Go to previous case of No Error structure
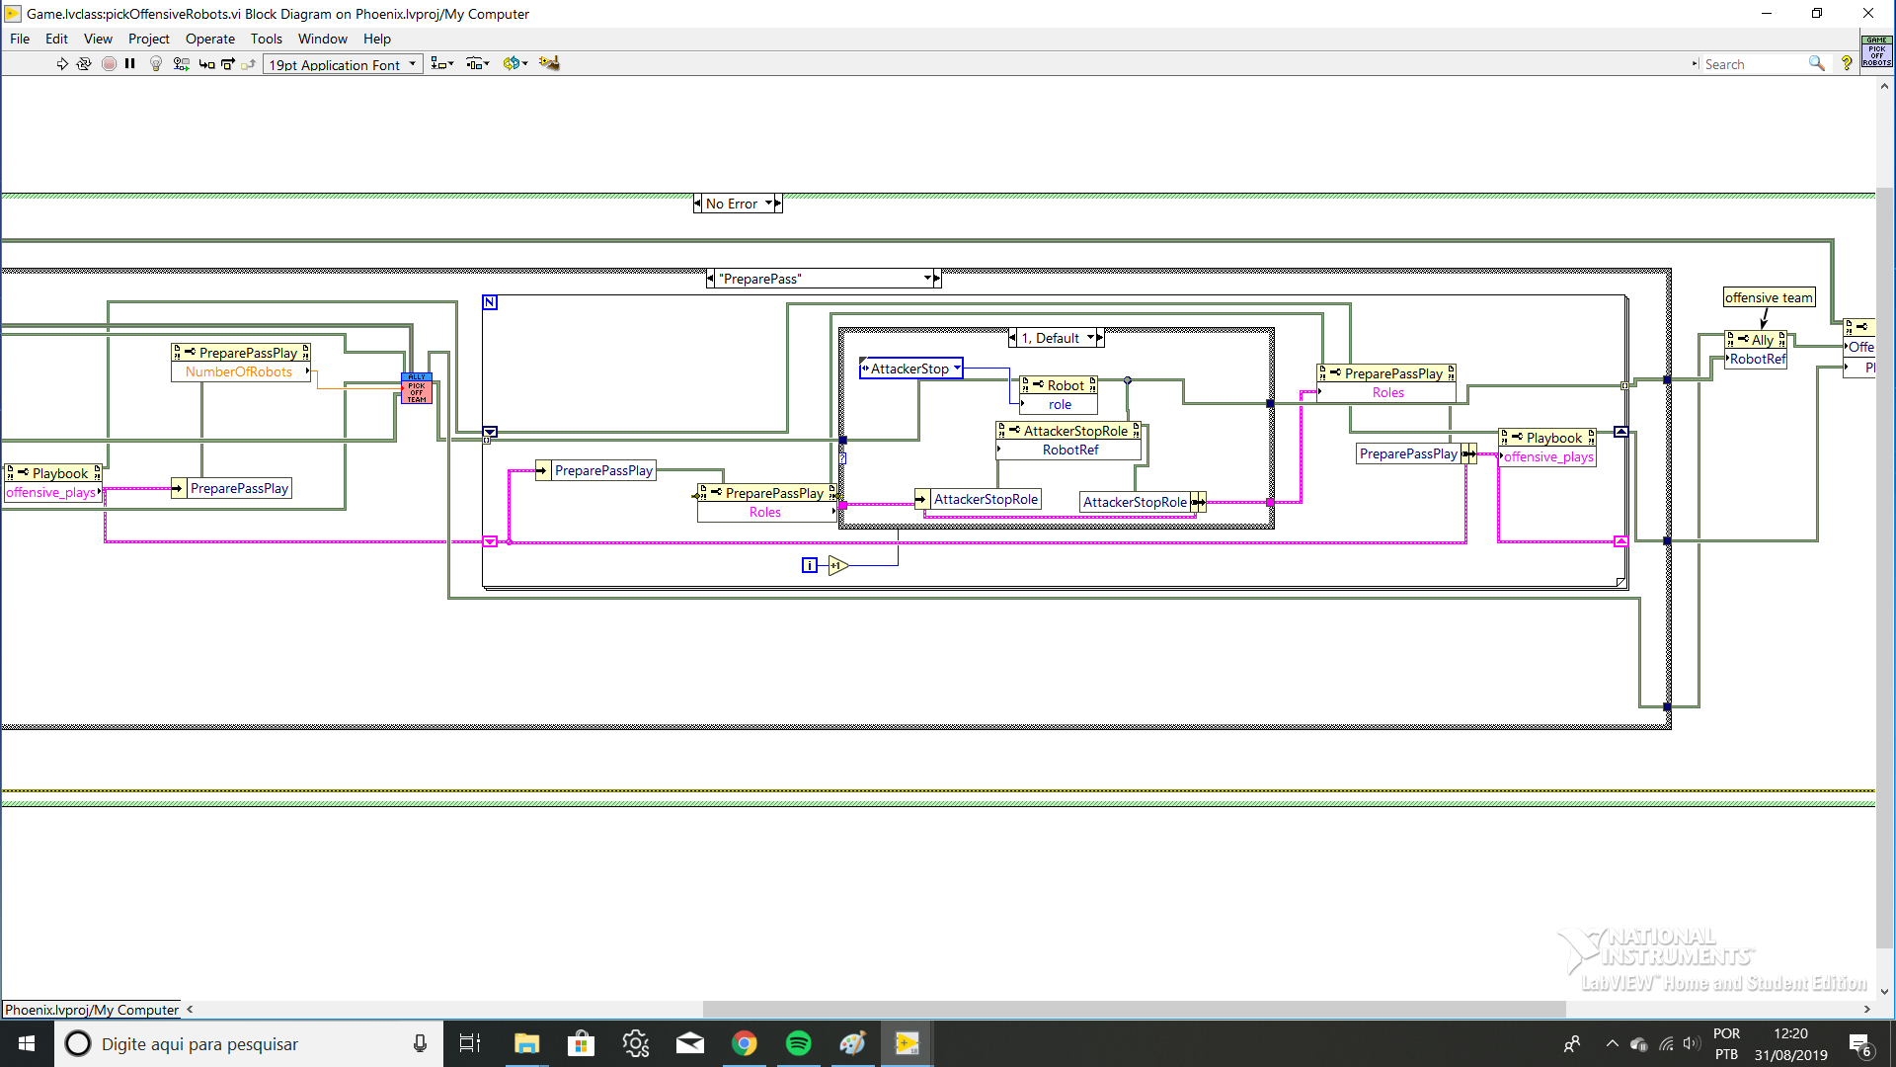This screenshot has width=1896, height=1067. click(698, 204)
